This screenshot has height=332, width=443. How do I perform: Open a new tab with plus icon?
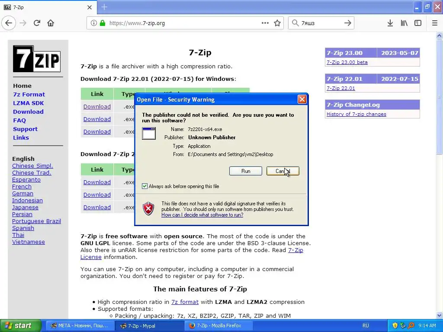104,7
